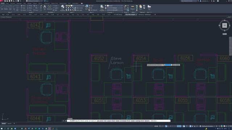Click the Rotate tool
The height and width of the screenshot is (130, 232).
tap(30, 6)
